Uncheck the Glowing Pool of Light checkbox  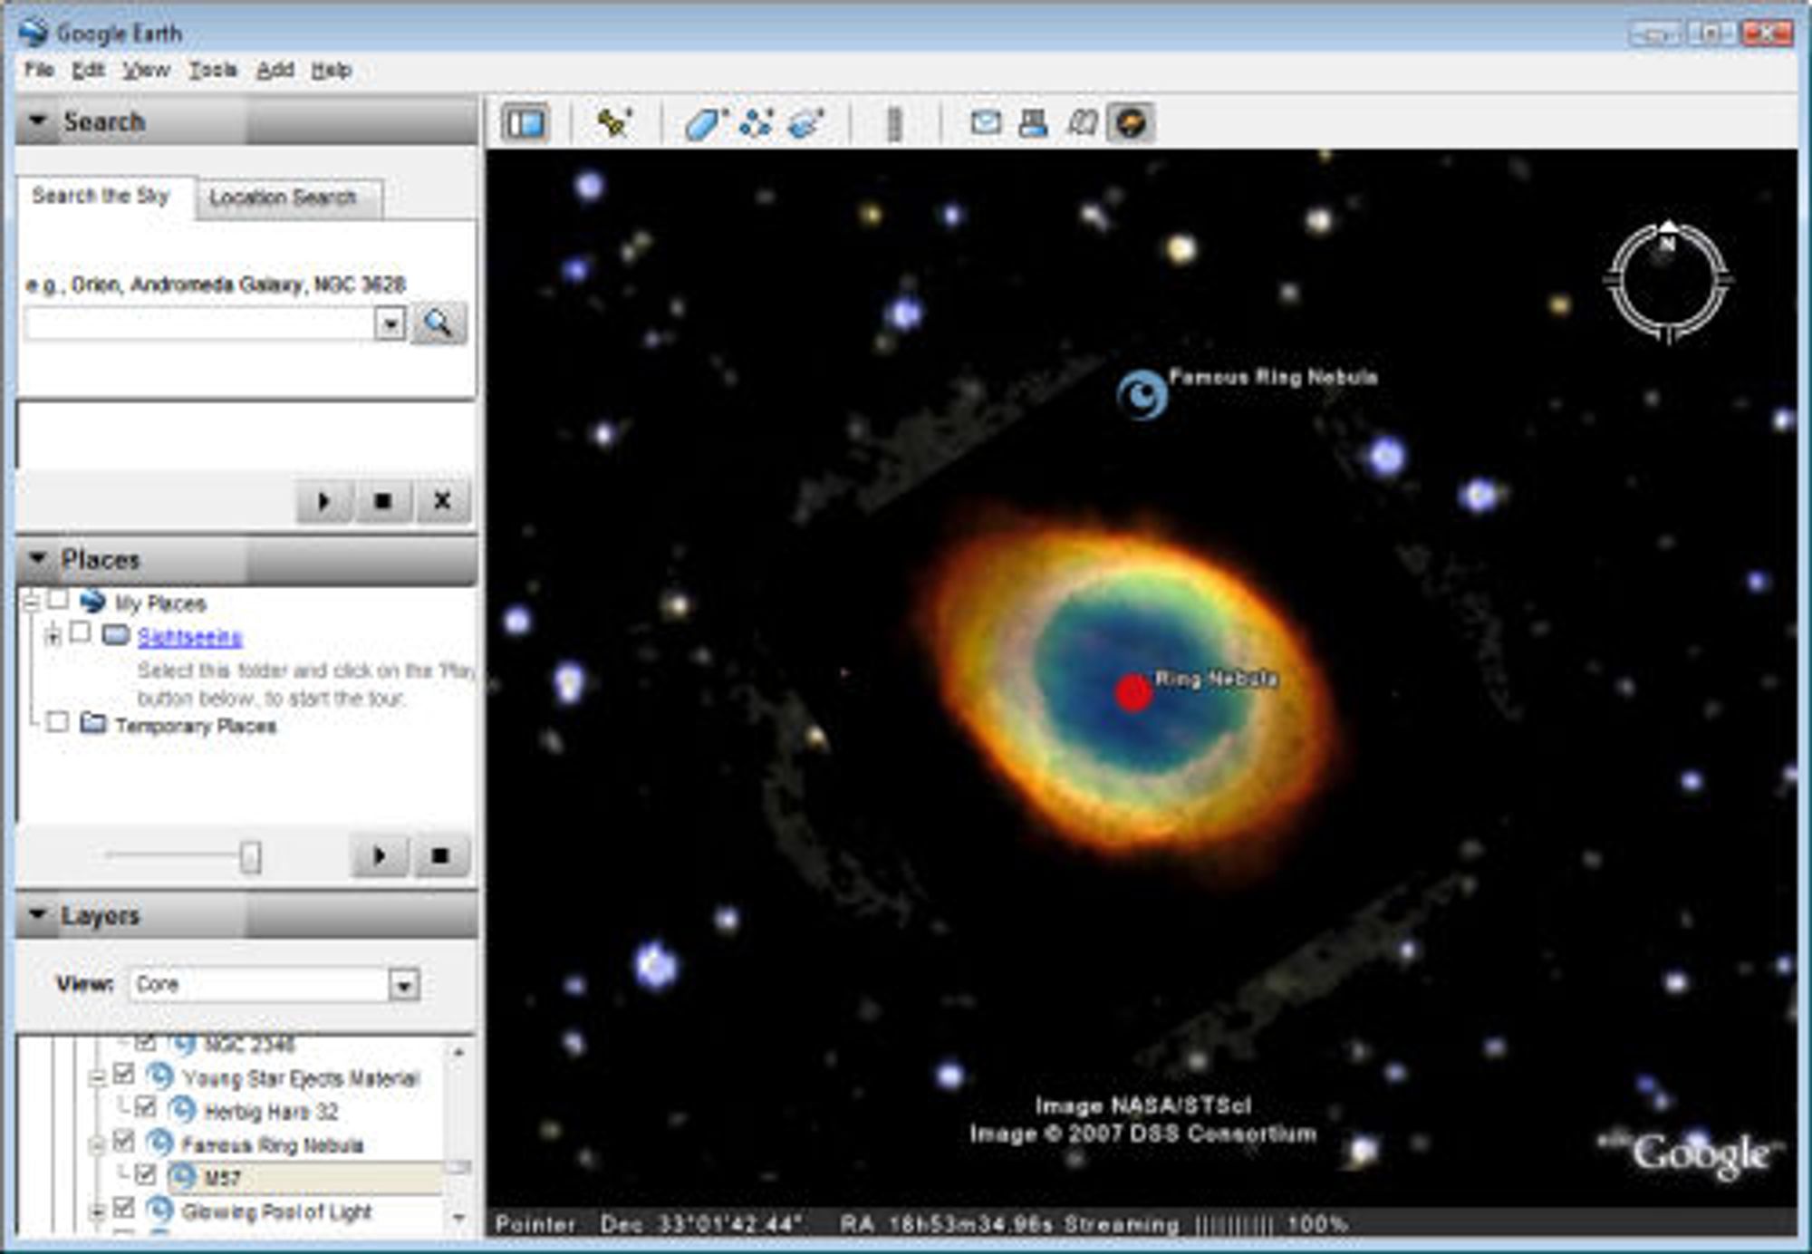tap(124, 1208)
